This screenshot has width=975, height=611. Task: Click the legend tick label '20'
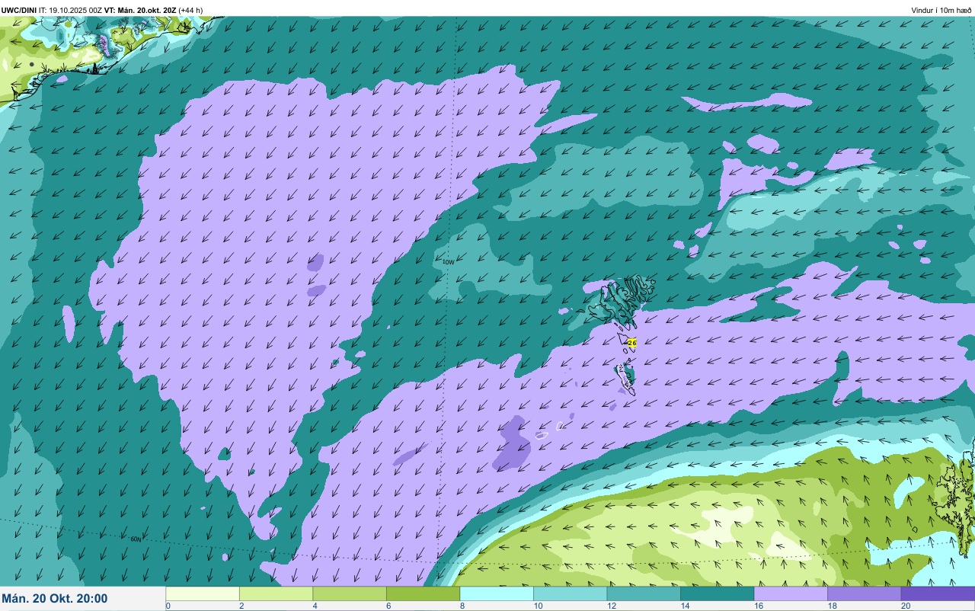906,606
